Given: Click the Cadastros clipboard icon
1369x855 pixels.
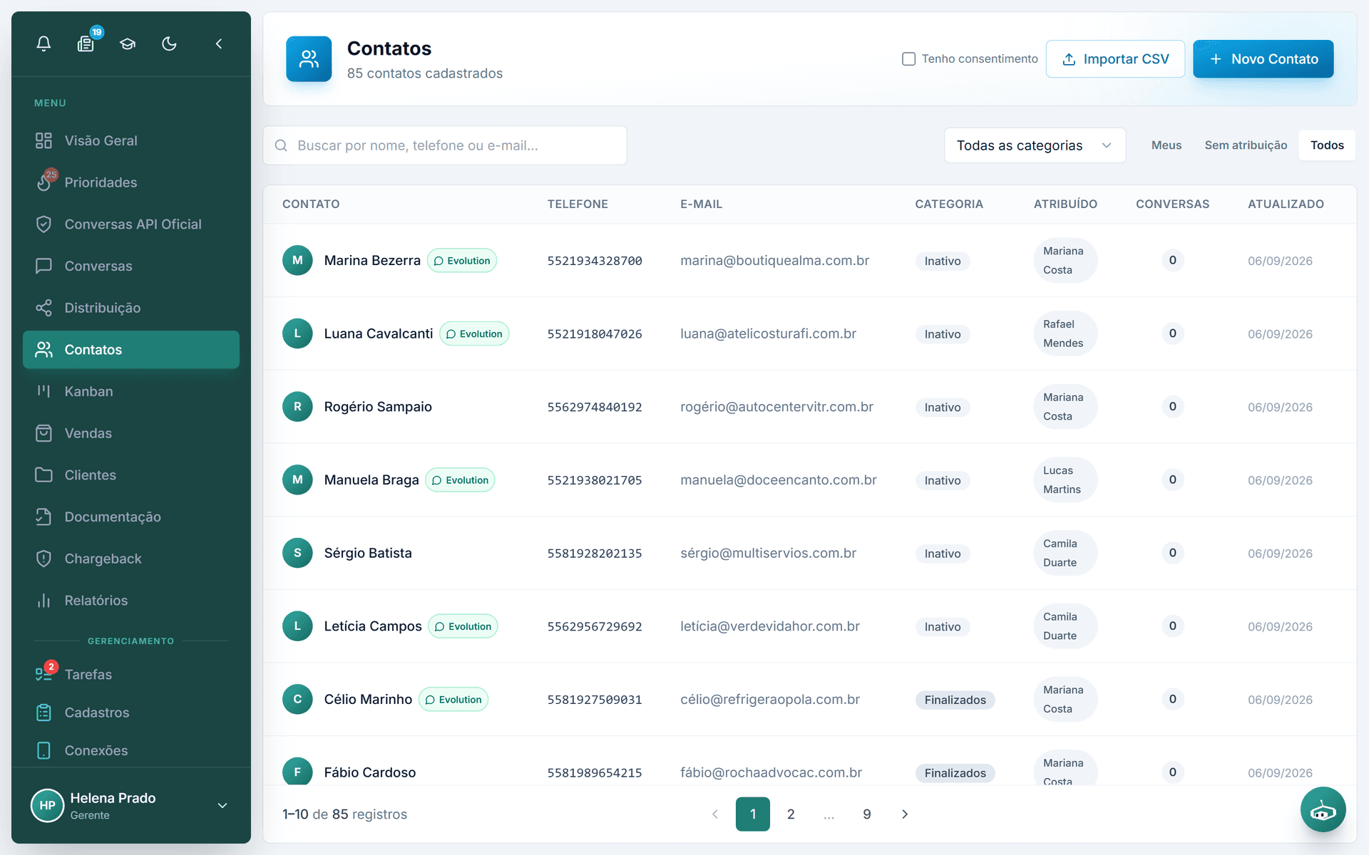Looking at the screenshot, I should [x=43, y=712].
